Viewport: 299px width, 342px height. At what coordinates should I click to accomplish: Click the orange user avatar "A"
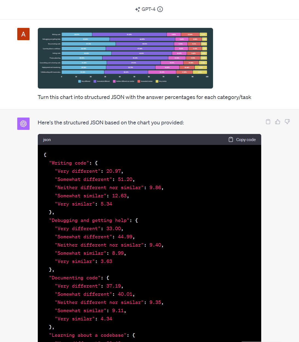(23, 34)
